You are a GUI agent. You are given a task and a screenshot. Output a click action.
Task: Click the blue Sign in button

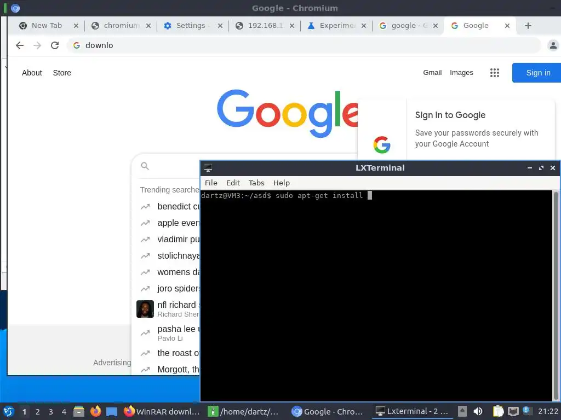point(536,73)
